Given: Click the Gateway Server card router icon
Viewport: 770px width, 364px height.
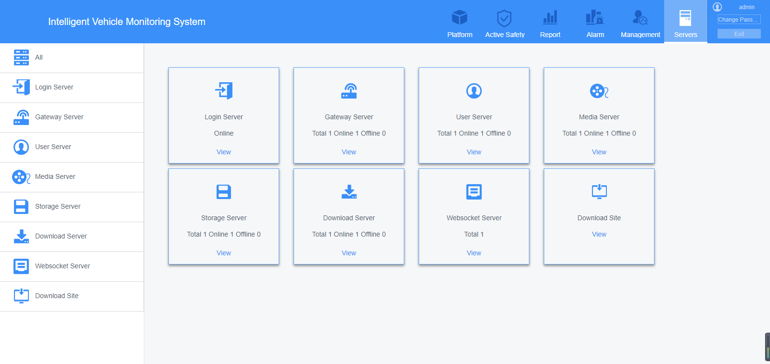Looking at the screenshot, I should click(x=349, y=91).
